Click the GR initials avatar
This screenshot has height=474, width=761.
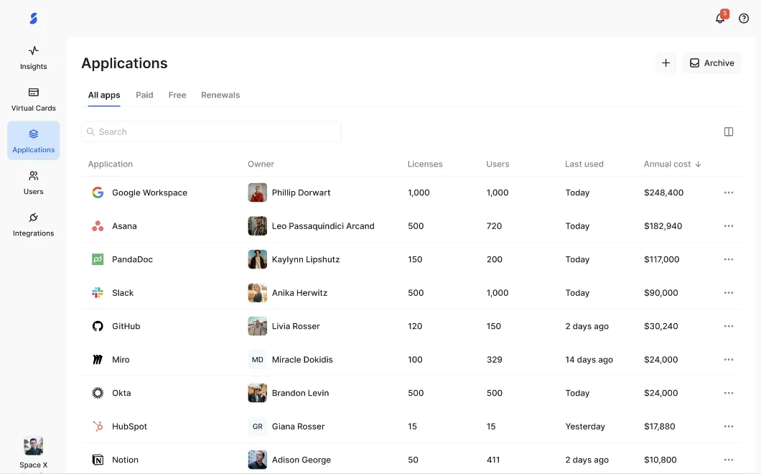pos(257,427)
